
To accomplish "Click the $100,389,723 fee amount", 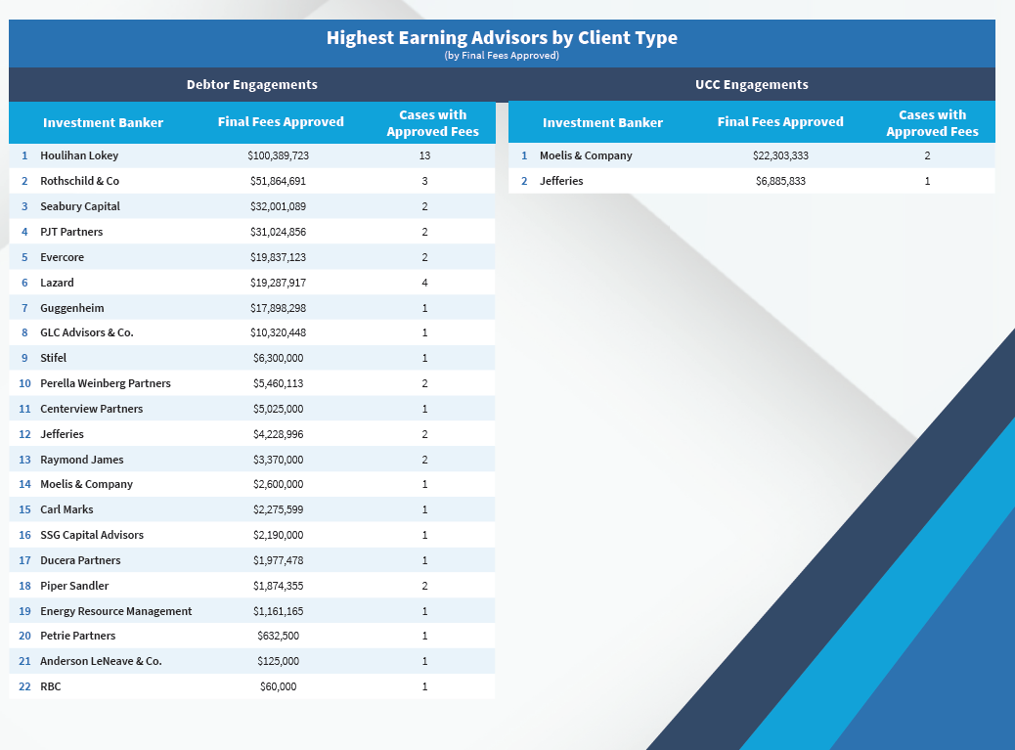I will pyautogui.click(x=278, y=155).
